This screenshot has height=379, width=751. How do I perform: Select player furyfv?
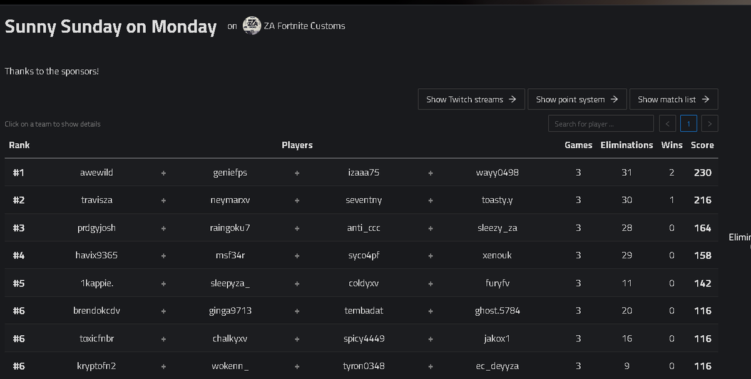[498, 283]
